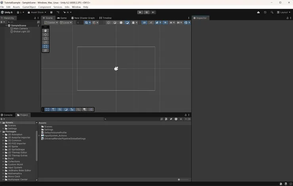The height and width of the screenshot is (186, 293).
Task: Click the Project search field
Action: (131, 119)
